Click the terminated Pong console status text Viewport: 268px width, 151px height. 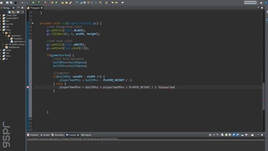coord(72,138)
